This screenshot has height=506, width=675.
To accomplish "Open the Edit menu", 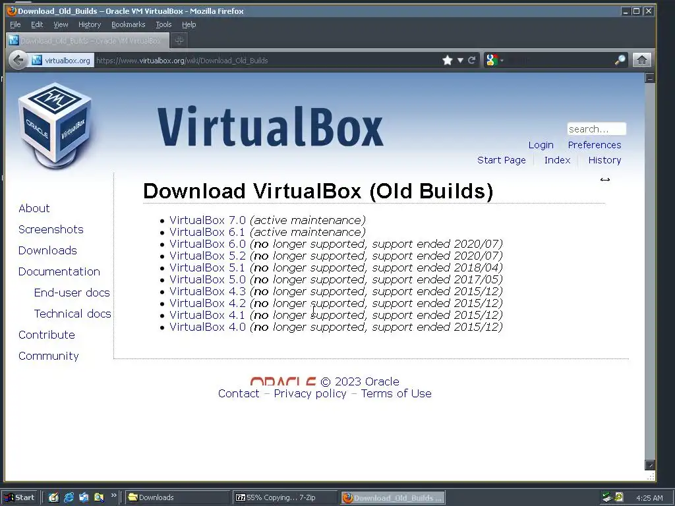I will tap(37, 24).
